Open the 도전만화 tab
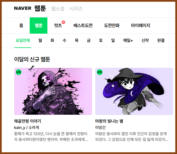Image resolution: width=177 pixels, height=154 pixels. (x=112, y=25)
